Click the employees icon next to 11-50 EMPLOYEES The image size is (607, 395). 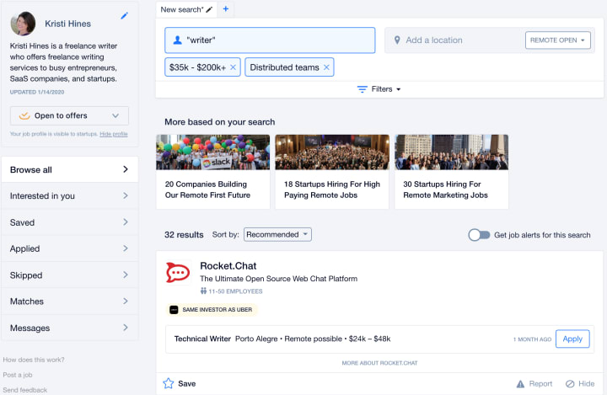(203, 291)
